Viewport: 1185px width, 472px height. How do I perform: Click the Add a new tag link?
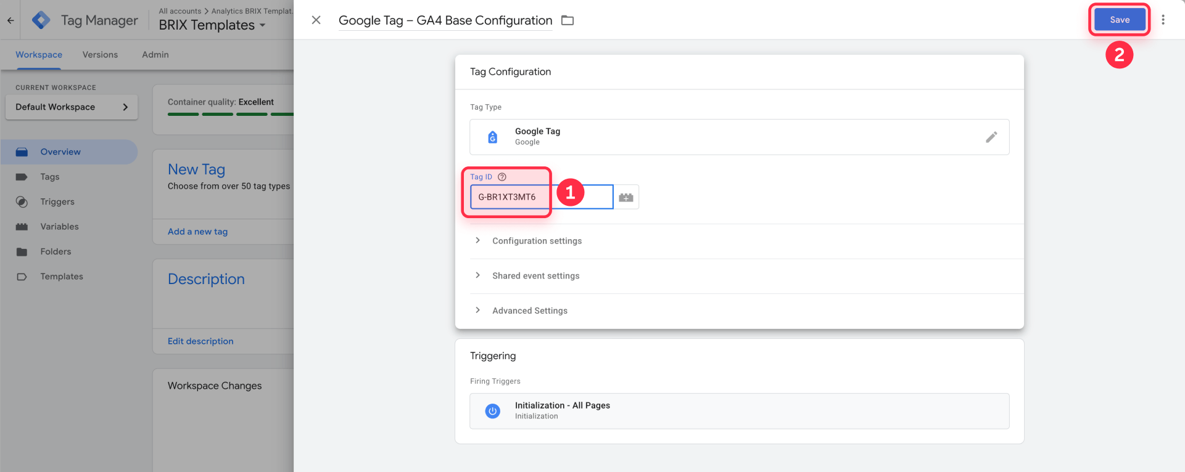[197, 232]
